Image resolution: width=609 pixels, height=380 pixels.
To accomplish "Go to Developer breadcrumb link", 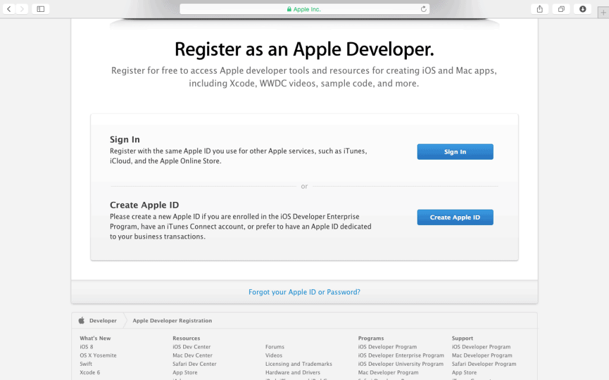I will 103,321.
